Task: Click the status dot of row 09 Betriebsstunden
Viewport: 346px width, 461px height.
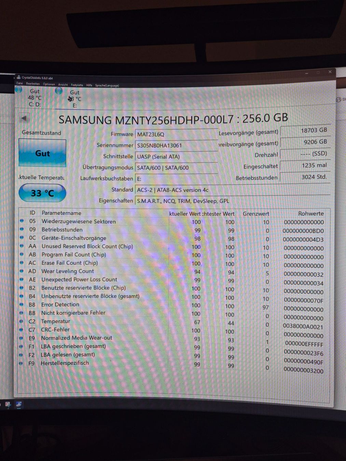Action: click(x=22, y=229)
